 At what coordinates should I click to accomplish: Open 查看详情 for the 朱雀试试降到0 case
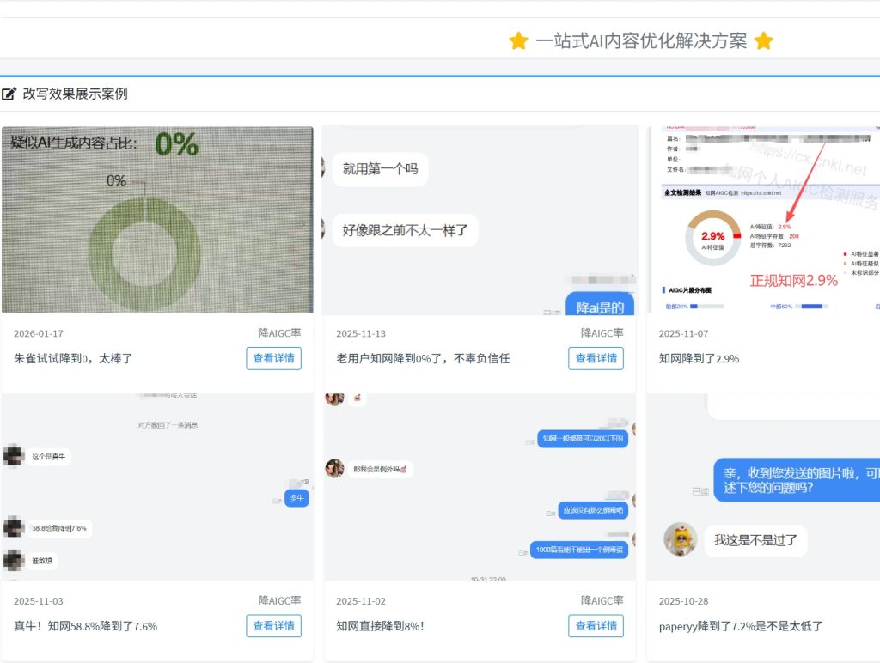click(273, 358)
